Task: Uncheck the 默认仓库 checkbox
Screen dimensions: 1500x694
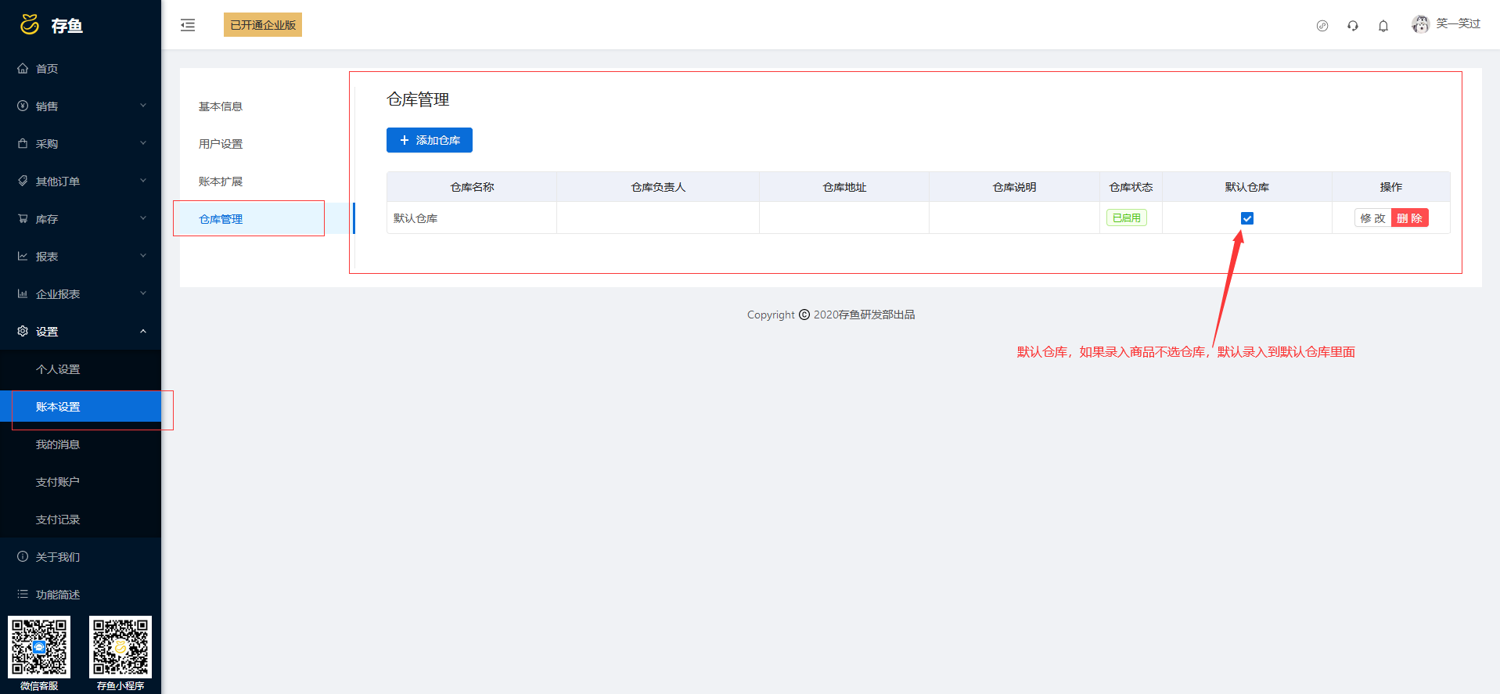Action: click(1247, 218)
